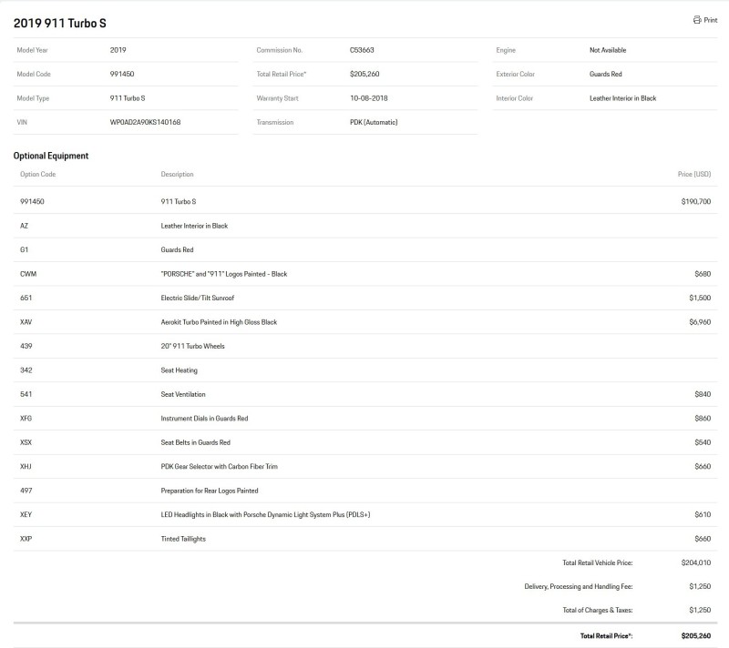Select Tinted Taillights description
This screenshot has height=648, width=729.
pyautogui.click(x=183, y=539)
